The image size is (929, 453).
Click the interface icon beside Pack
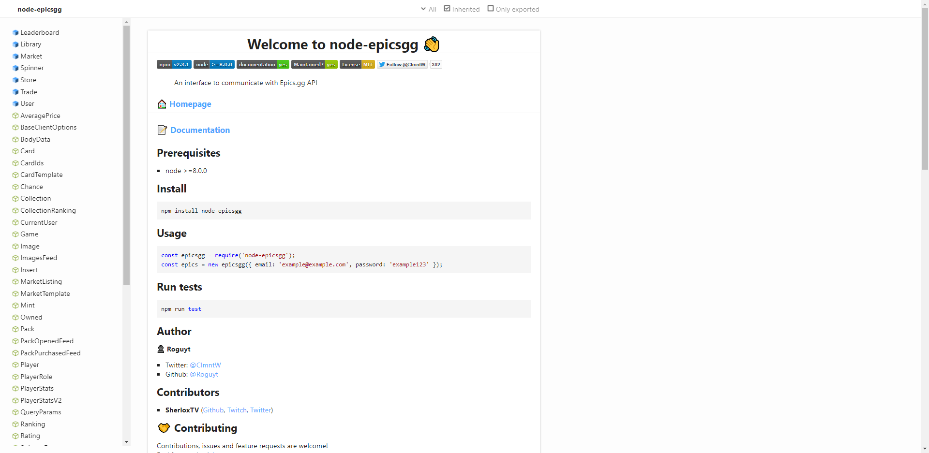[15, 329]
